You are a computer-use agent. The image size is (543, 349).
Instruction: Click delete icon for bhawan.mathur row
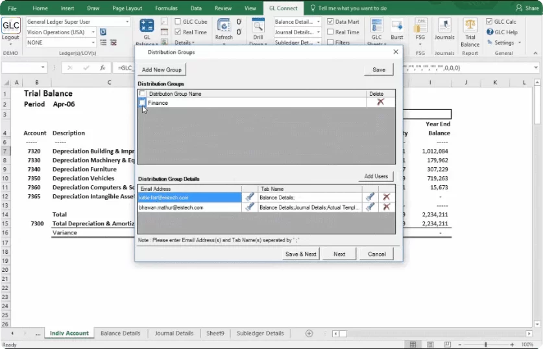click(x=387, y=207)
